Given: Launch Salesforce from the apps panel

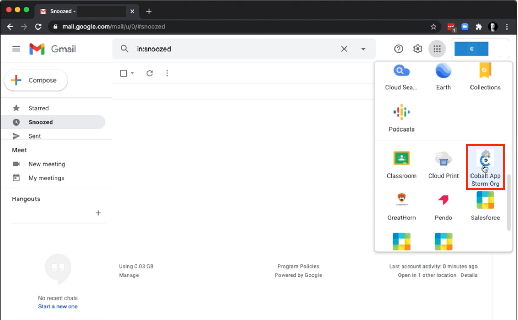Looking at the screenshot, I should tap(485, 206).
